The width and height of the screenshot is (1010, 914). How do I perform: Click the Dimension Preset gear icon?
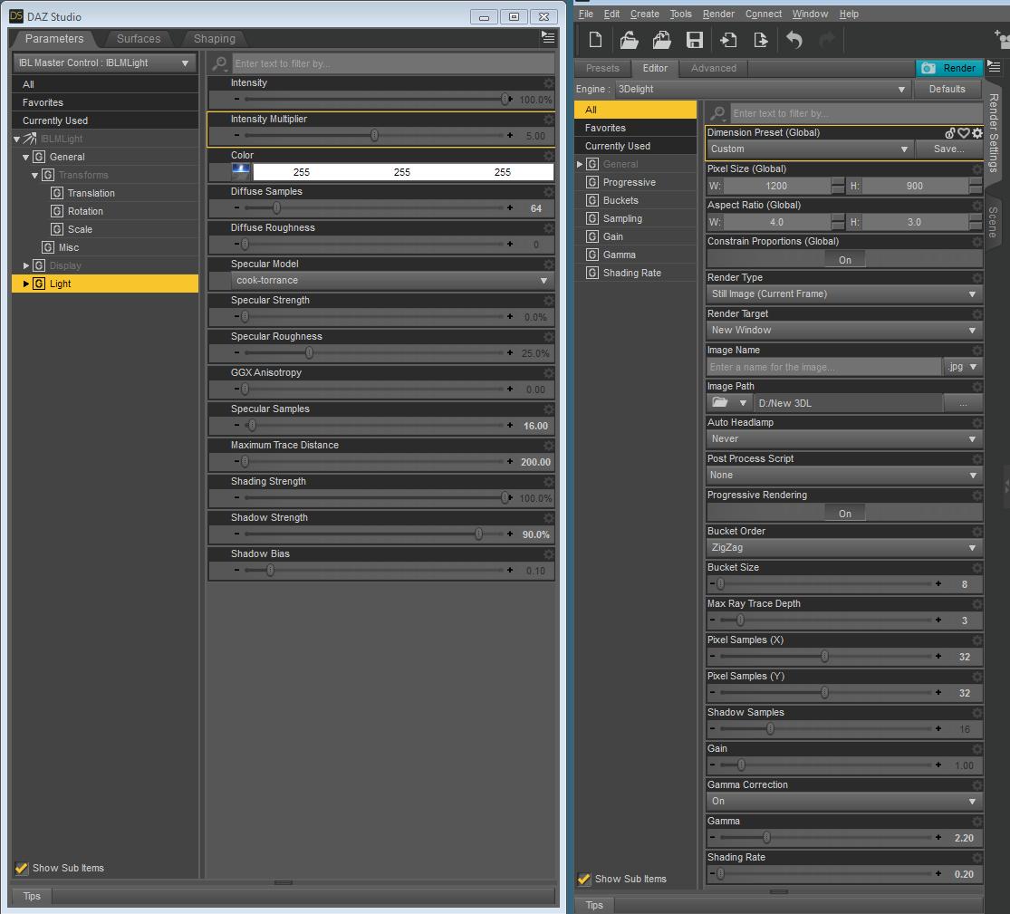pyautogui.click(x=977, y=132)
